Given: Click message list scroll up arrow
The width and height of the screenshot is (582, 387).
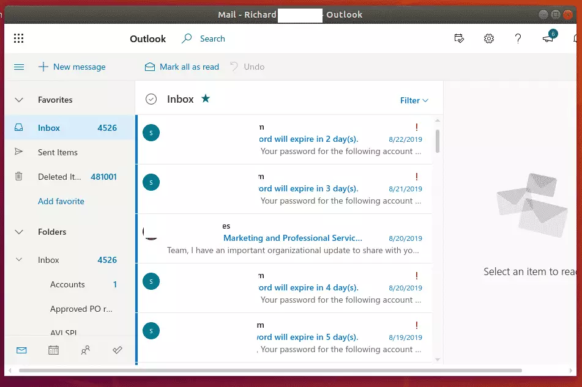Looking at the screenshot, I should point(438,120).
